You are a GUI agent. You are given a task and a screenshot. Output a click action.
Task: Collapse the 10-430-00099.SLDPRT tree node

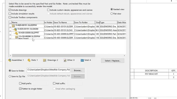(14, 34)
